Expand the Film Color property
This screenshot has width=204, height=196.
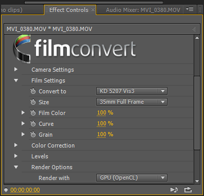click(x=23, y=113)
